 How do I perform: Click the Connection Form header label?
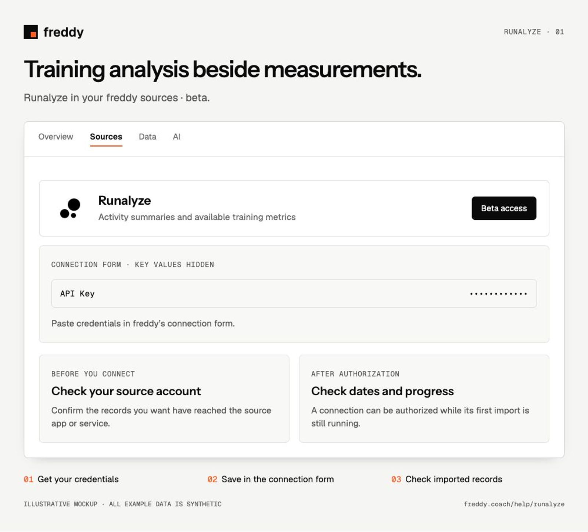133,265
